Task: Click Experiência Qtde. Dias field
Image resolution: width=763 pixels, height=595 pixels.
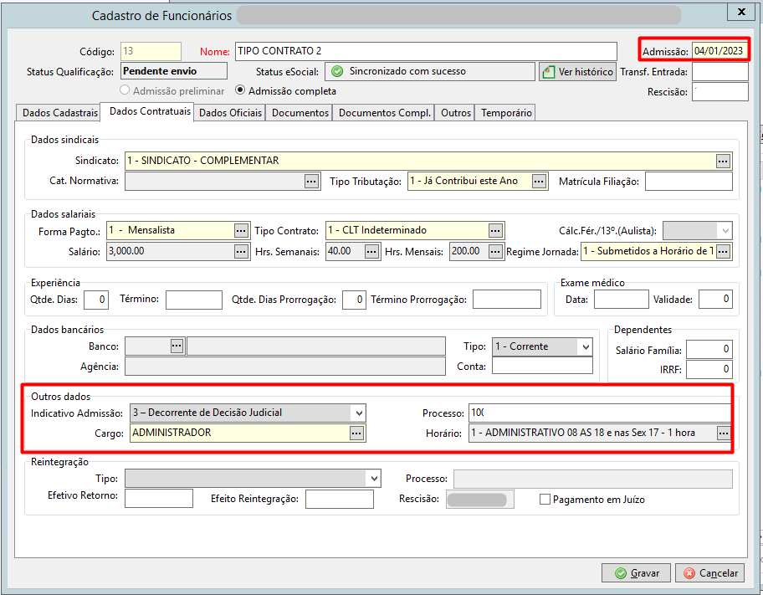Action: coord(96,300)
